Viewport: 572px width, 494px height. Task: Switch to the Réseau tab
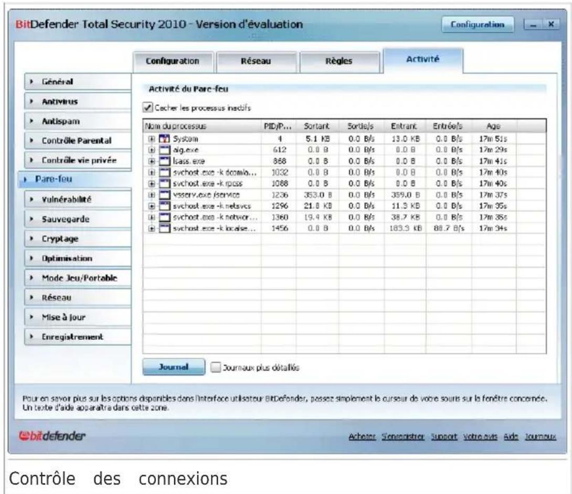click(256, 61)
